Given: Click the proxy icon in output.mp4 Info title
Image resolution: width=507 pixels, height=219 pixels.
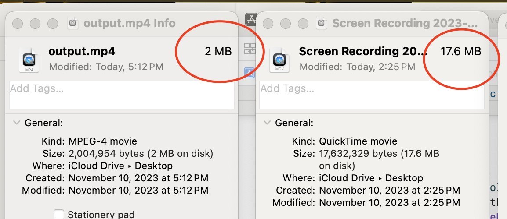Looking at the screenshot, I should [x=73, y=23].
